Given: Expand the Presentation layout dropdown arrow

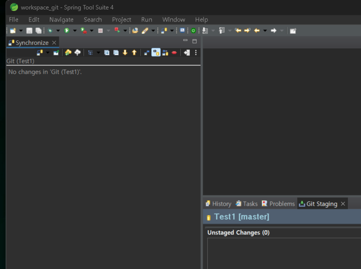Looking at the screenshot, I should click(98, 53).
